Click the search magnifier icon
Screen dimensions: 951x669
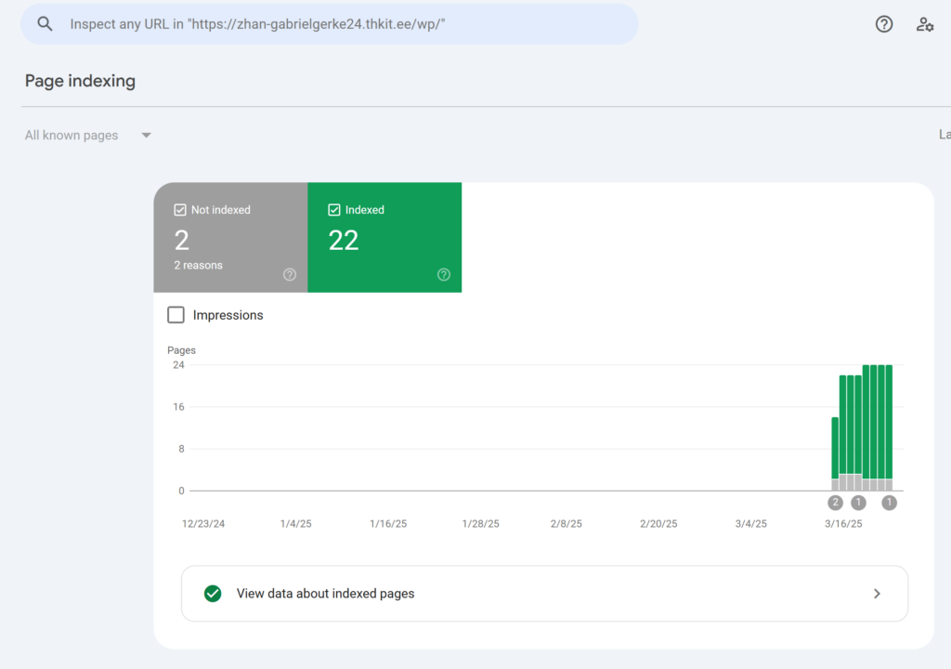pyautogui.click(x=45, y=23)
